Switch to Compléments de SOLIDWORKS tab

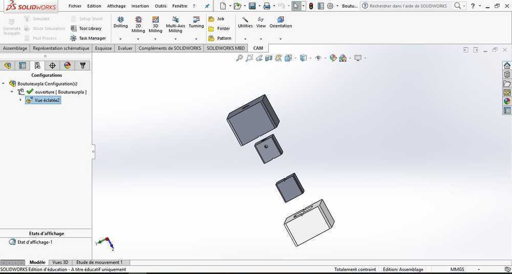click(x=170, y=48)
